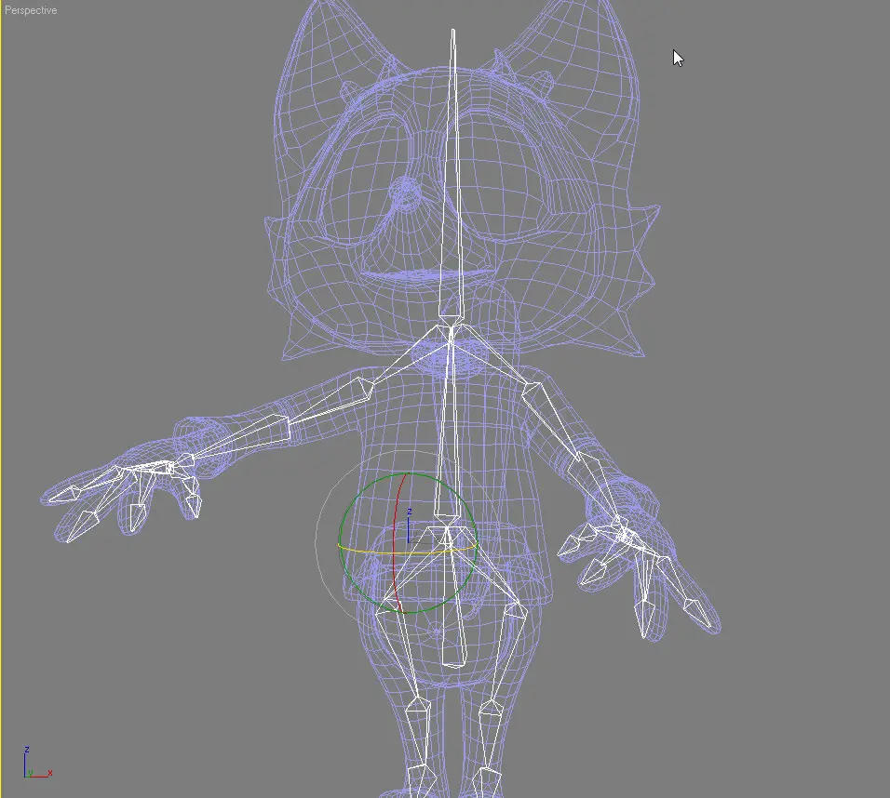Viewport: 890px width, 798px height.
Task: Select the spine bone in the torso
Action: pos(450,425)
